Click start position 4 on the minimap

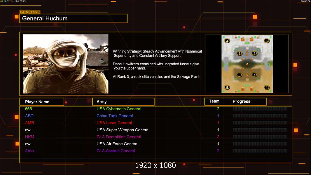pos(228,41)
